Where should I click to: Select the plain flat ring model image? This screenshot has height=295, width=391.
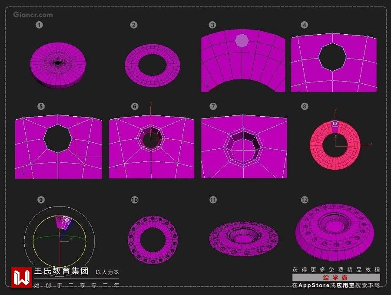(152, 65)
